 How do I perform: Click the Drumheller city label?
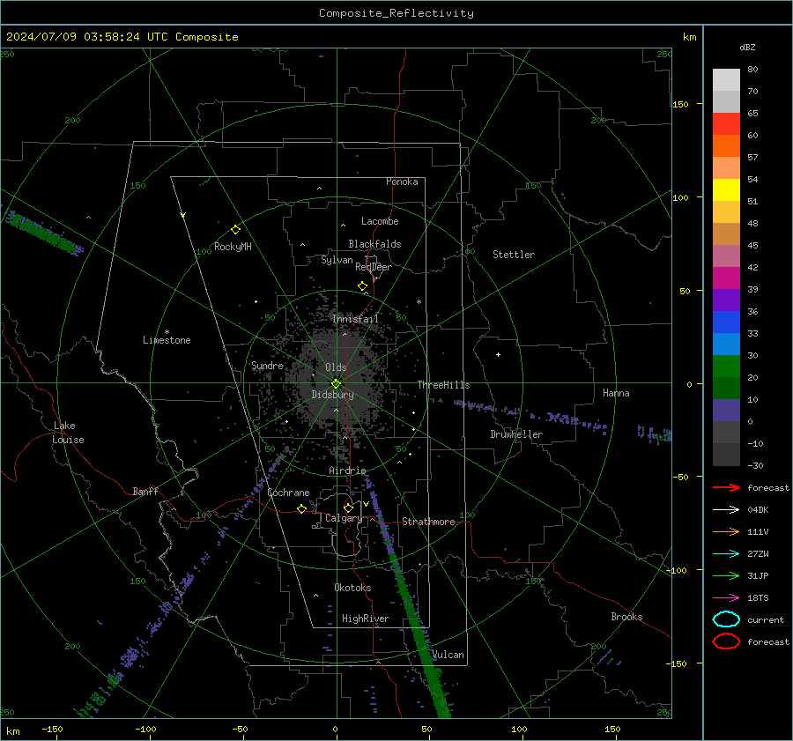click(516, 434)
